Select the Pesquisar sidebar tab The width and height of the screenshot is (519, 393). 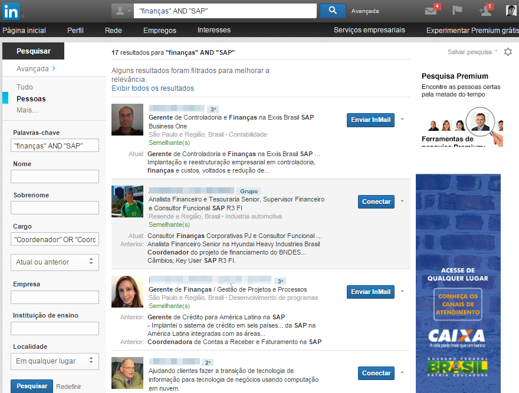point(34,51)
